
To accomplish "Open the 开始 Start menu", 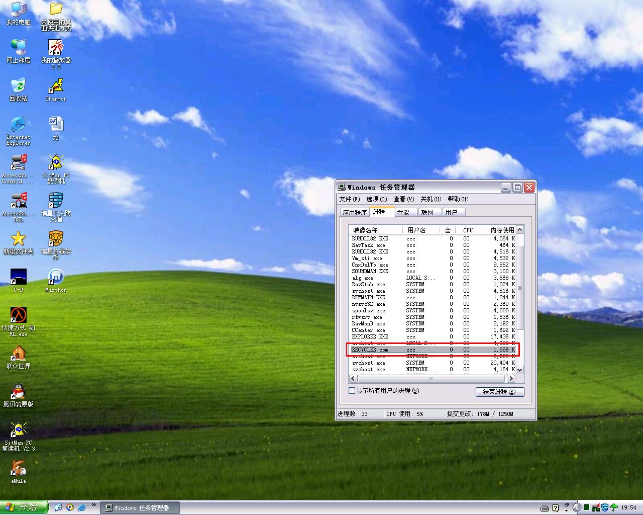I will point(24,507).
